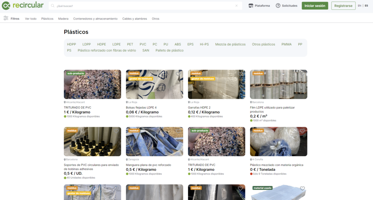
Task: Click the Iniciar sesión button
Action: click(x=315, y=6)
